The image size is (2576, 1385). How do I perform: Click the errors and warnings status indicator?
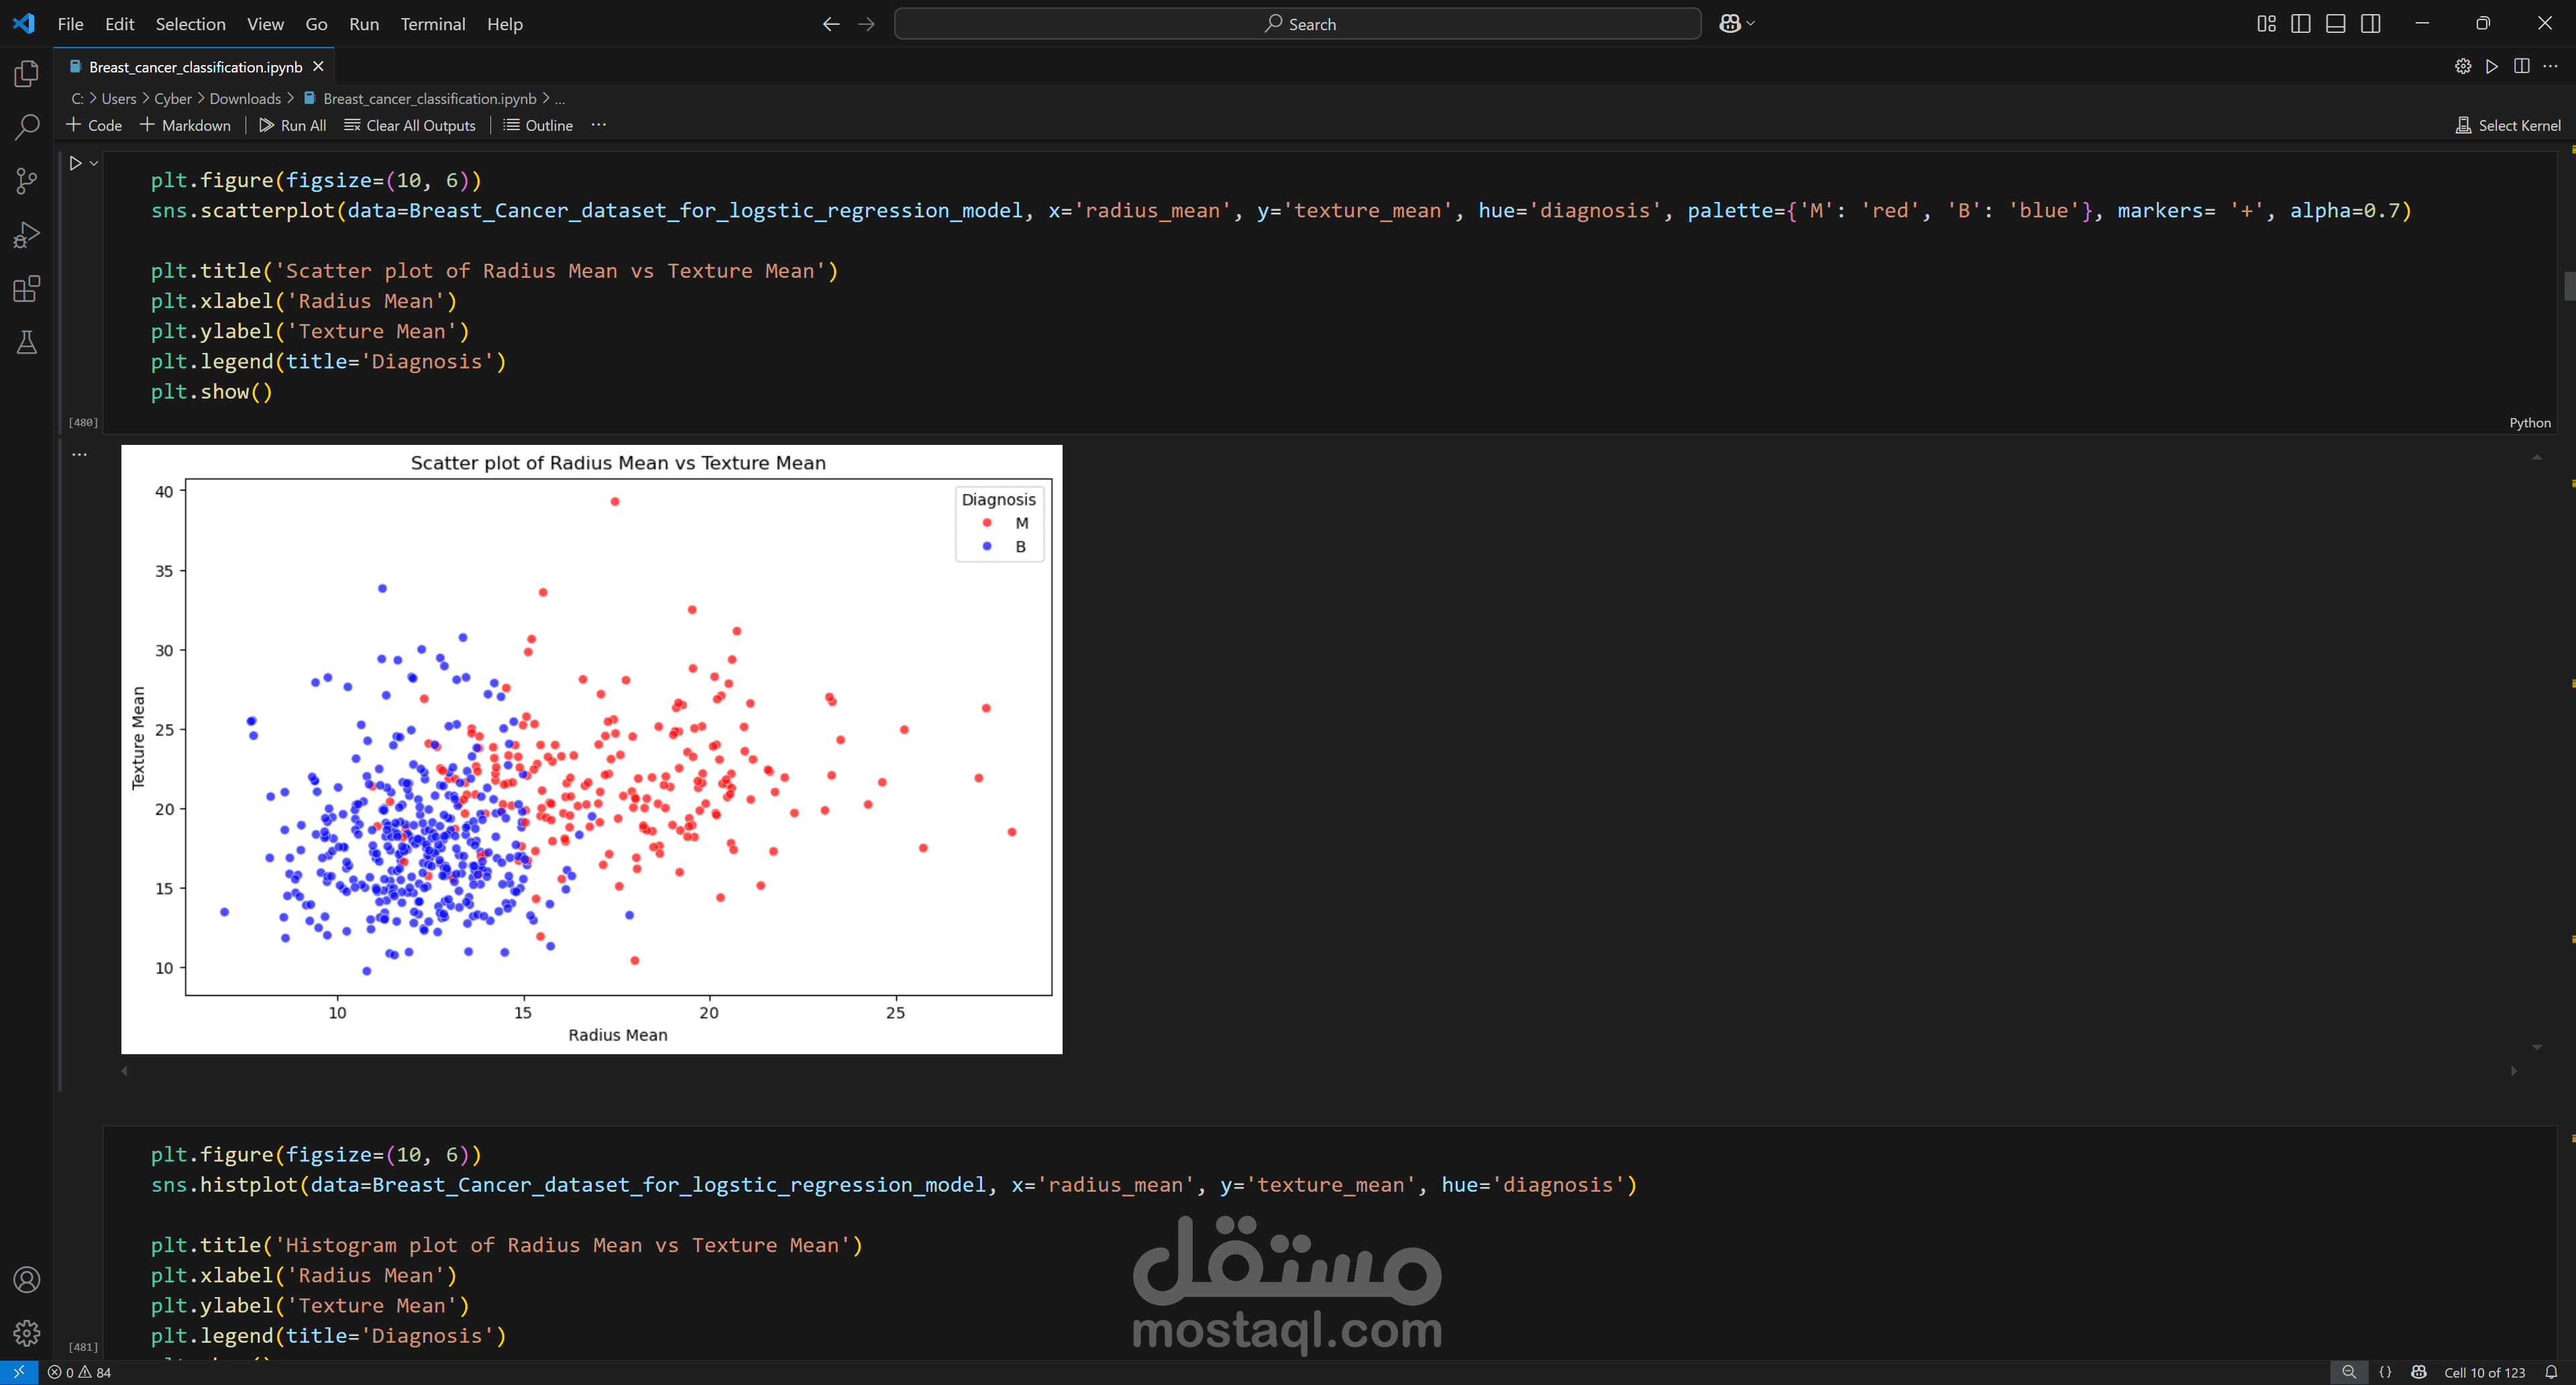tap(80, 1372)
